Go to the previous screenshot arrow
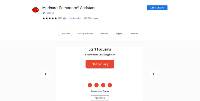Viewport: 200px width, 101px height. point(45,74)
